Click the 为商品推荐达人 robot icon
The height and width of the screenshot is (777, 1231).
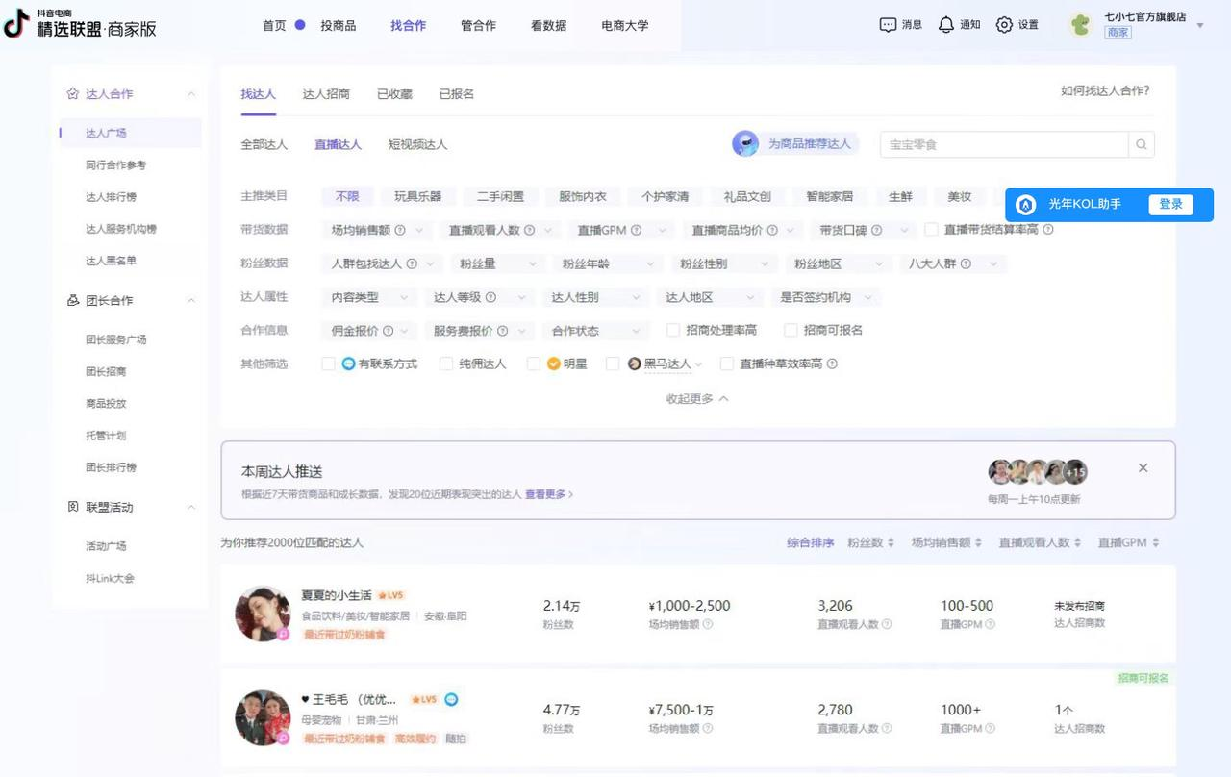pyautogui.click(x=745, y=144)
